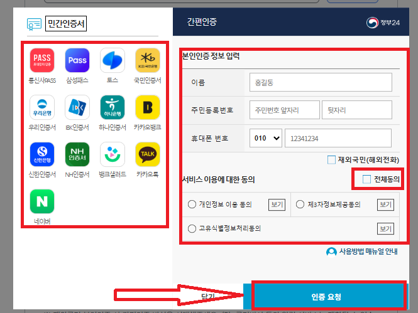Select the 신한인증서 icon
418x313 pixels.
pyautogui.click(x=42, y=154)
